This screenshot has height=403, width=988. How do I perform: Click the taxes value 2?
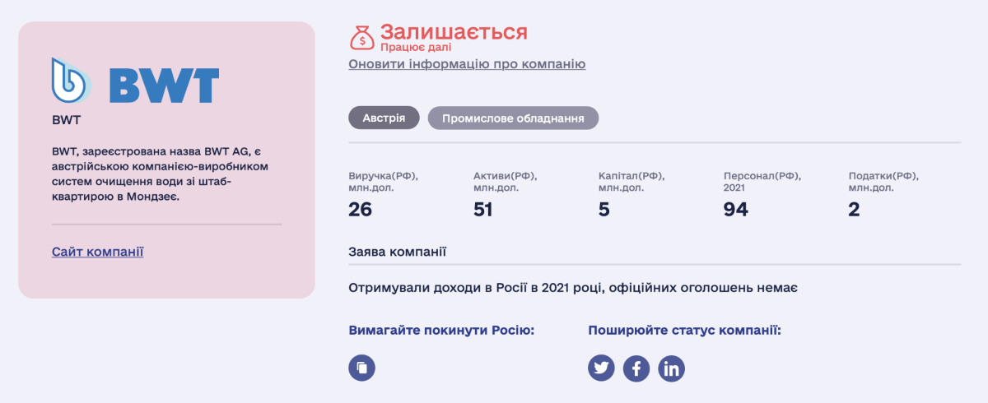pos(854,210)
